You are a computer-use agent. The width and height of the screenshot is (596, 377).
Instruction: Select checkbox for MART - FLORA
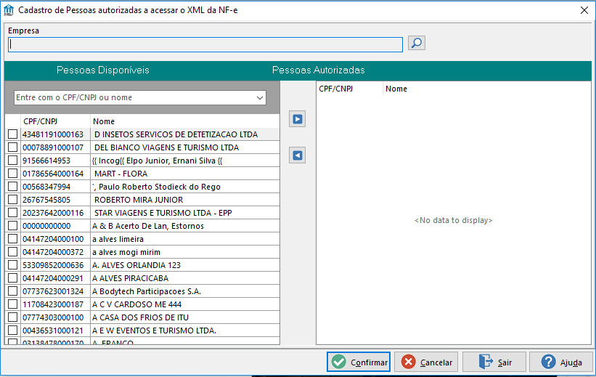[13, 174]
